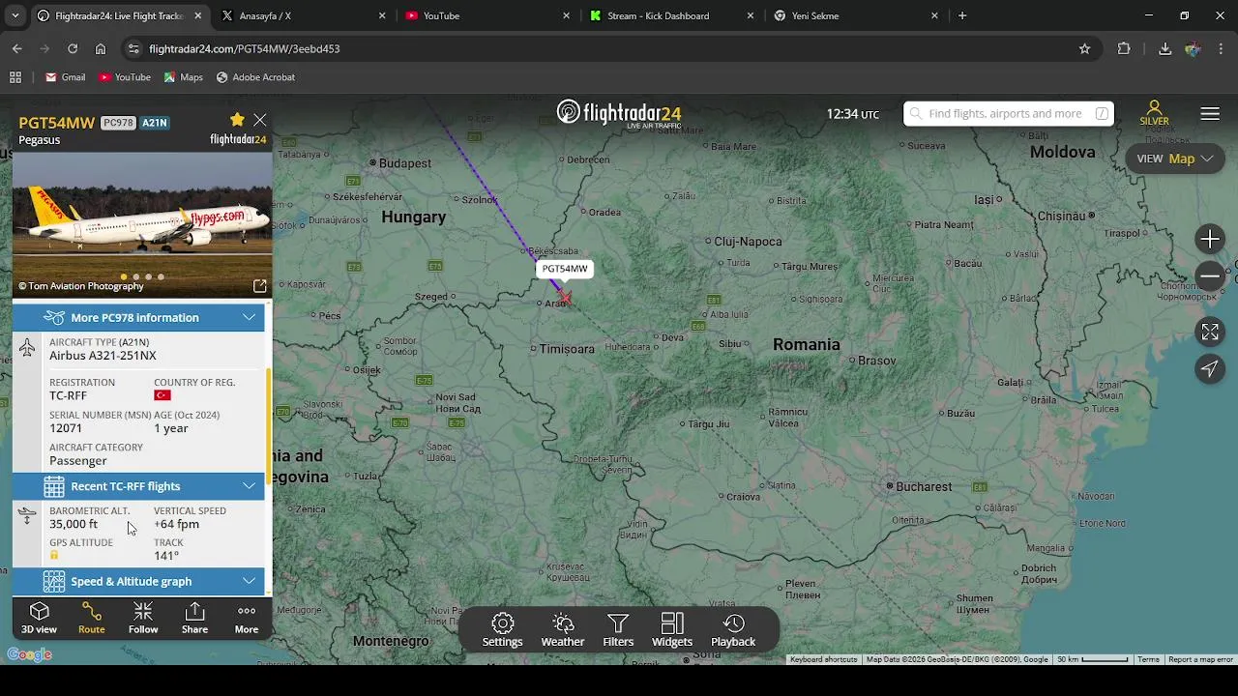Click the 12:34 UTC clock
1238x696 pixels.
point(852,114)
